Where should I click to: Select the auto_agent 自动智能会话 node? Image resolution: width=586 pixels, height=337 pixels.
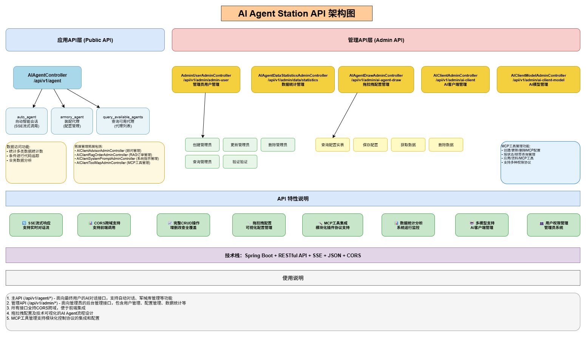pos(26,121)
